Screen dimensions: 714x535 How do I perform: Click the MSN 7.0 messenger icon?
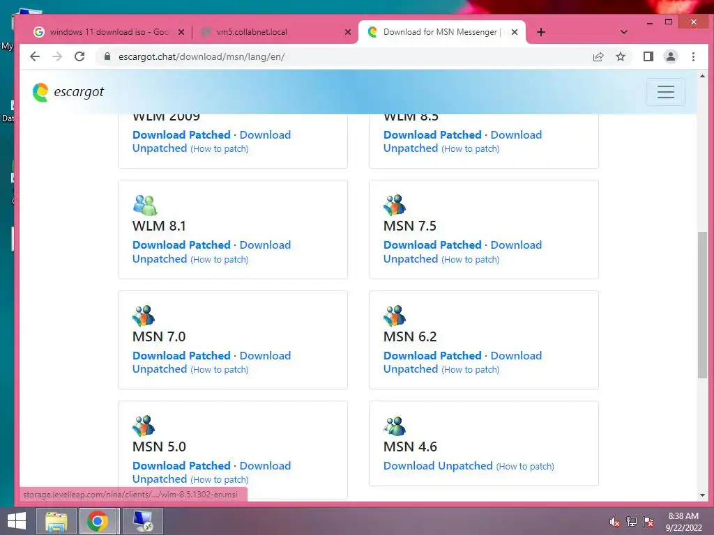point(144,316)
